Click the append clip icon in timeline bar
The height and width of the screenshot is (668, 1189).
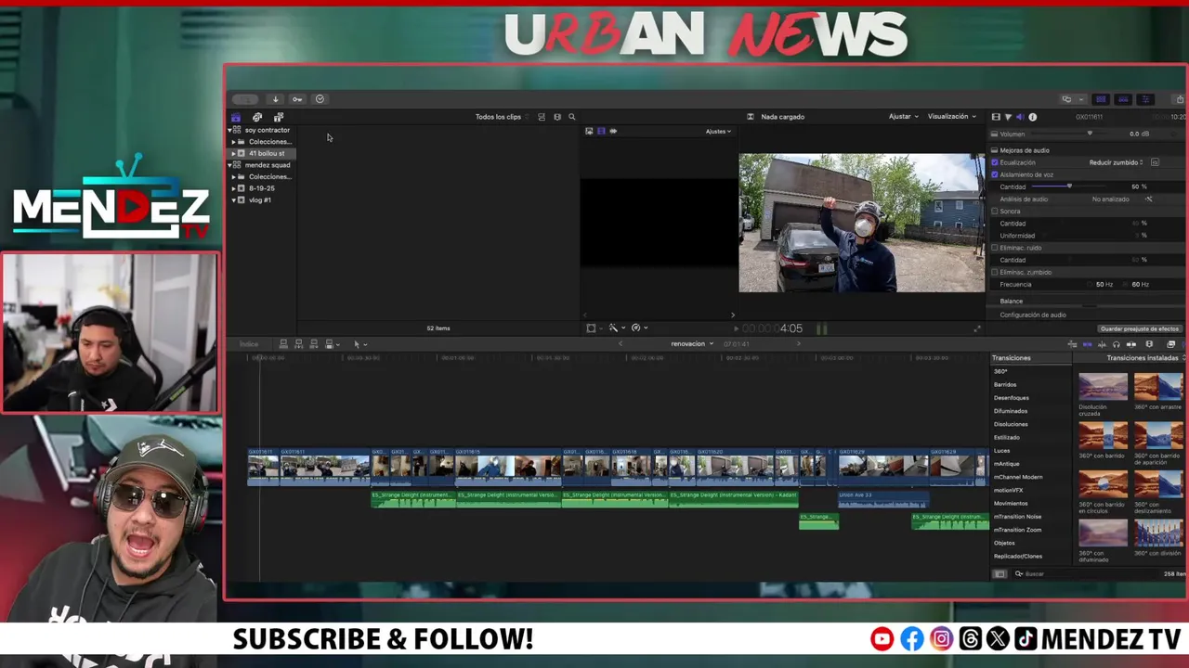[x=314, y=344]
